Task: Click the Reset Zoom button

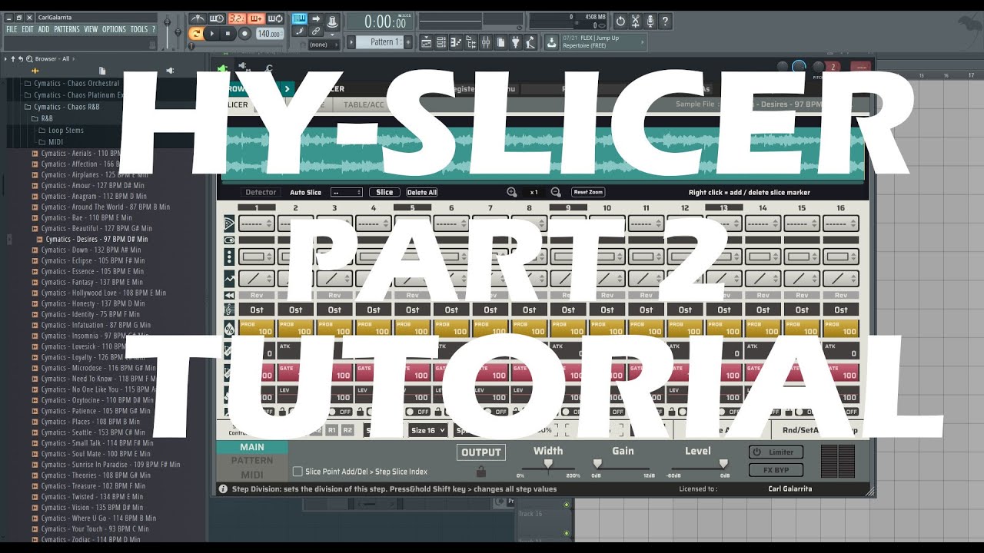Action: tap(588, 192)
